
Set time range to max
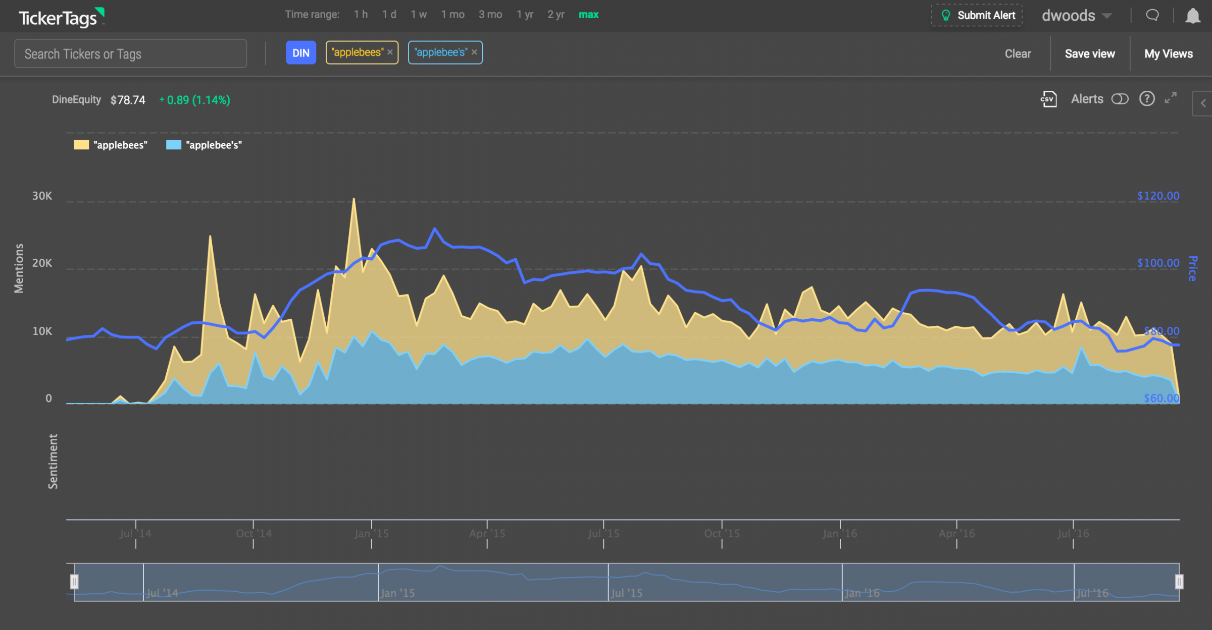click(588, 15)
